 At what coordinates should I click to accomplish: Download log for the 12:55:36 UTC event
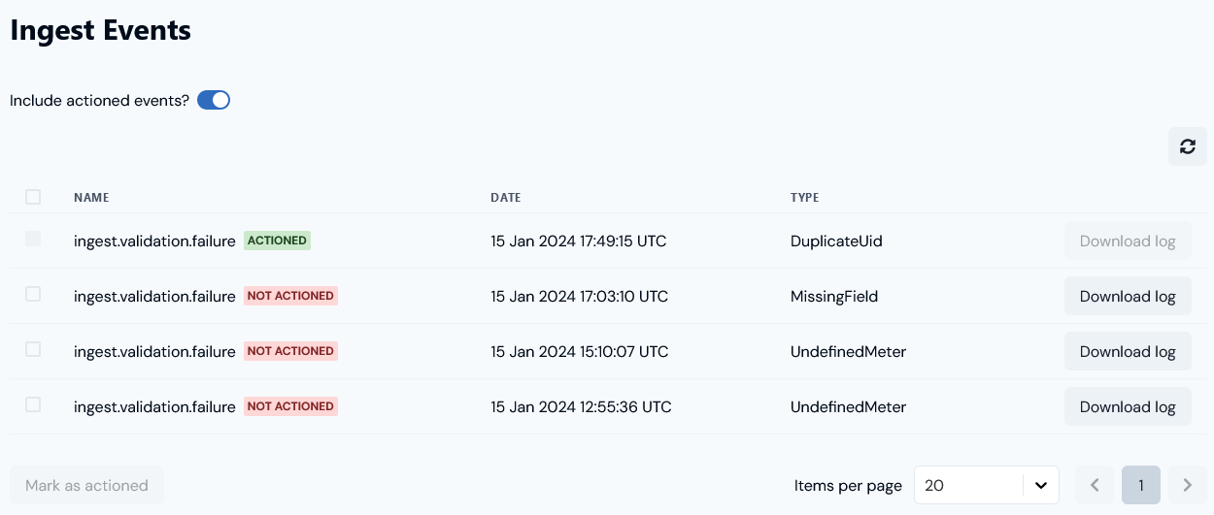(1128, 406)
